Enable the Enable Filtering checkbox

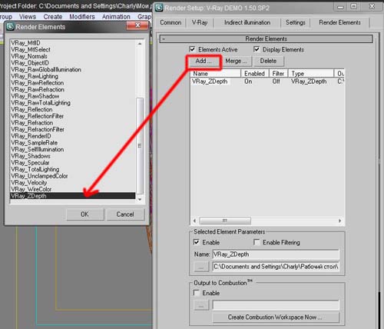[x=257, y=242]
